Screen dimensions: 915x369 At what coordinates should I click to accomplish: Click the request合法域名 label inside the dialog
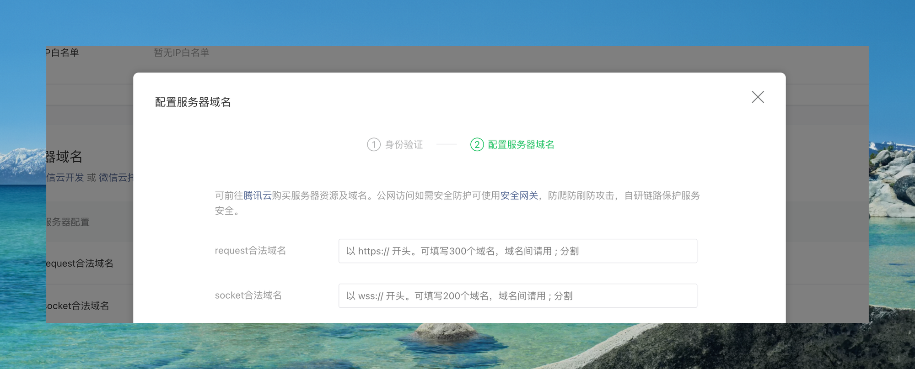point(250,251)
